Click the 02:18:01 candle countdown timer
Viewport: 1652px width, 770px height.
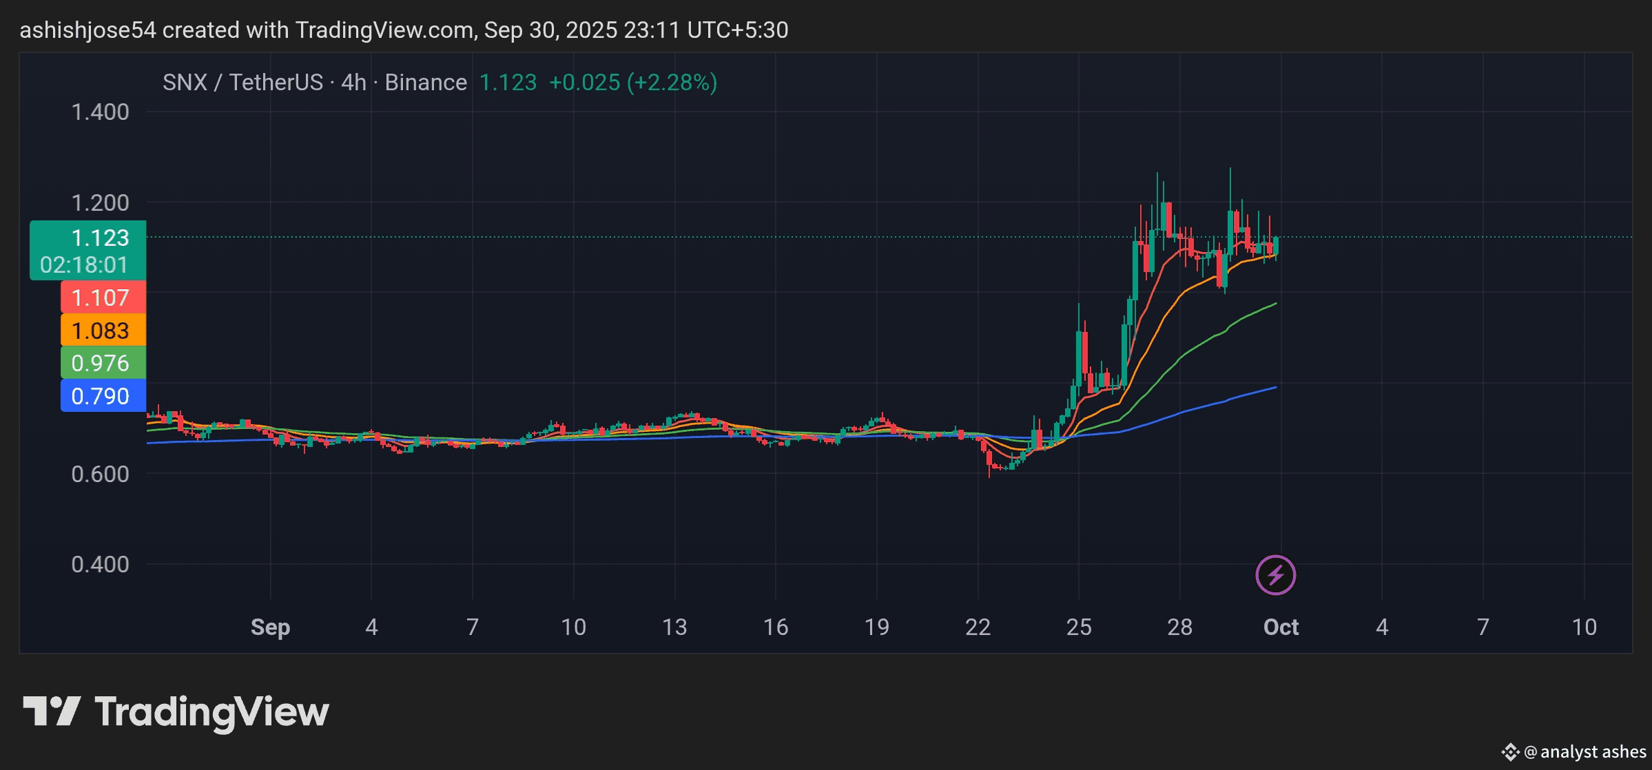(x=84, y=265)
